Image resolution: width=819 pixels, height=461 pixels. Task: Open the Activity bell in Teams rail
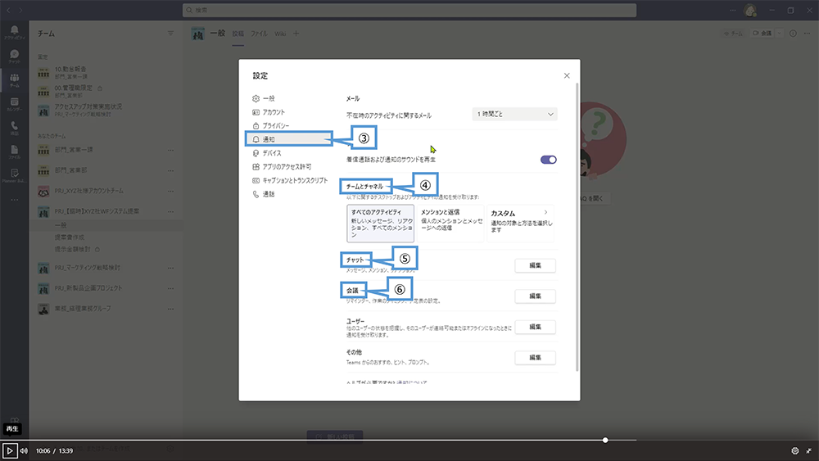14,33
